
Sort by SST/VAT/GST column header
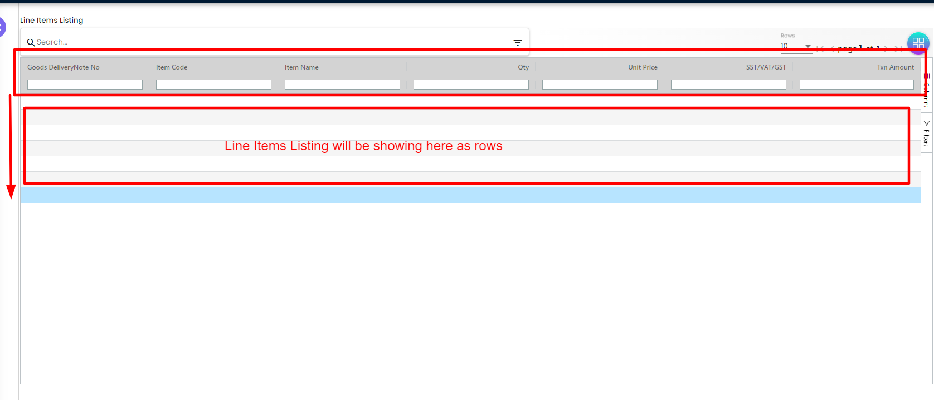(766, 67)
